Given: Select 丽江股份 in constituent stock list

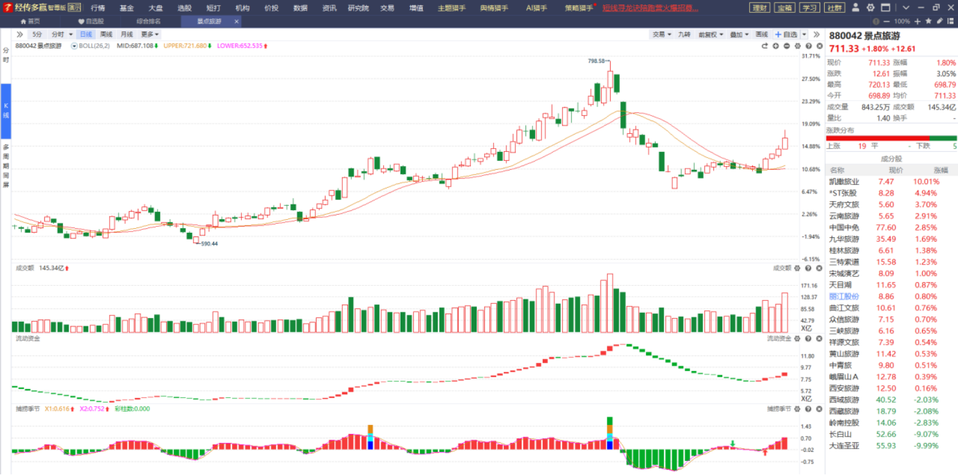Looking at the screenshot, I should click(844, 296).
